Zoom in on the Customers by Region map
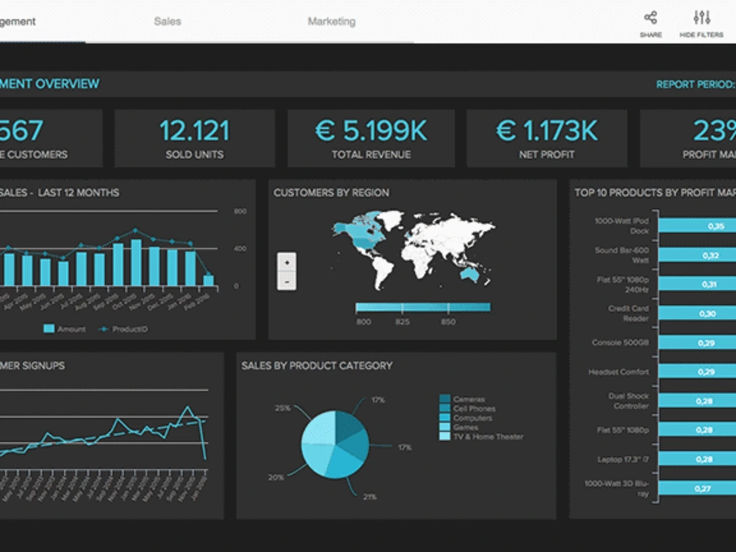The height and width of the screenshot is (552, 736). tap(286, 261)
